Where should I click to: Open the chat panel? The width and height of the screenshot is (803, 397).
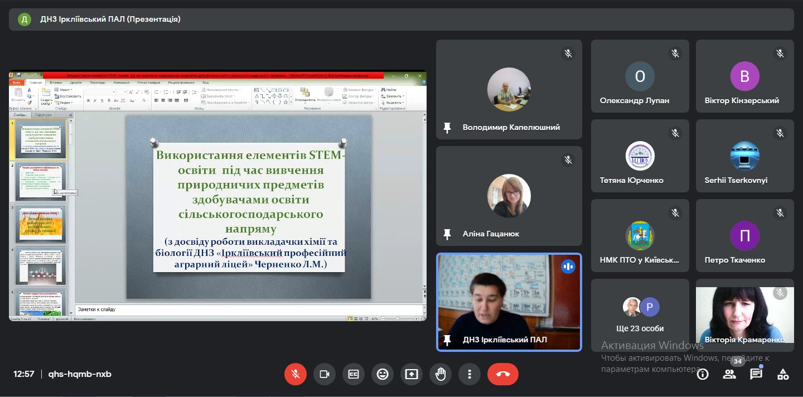tap(756, 374)
